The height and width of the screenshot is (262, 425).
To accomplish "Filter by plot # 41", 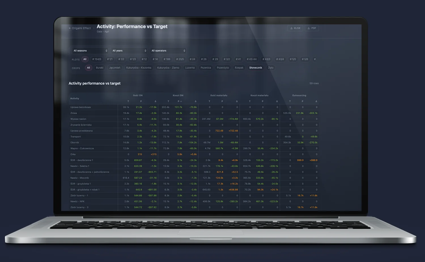I will pos(238,59).
